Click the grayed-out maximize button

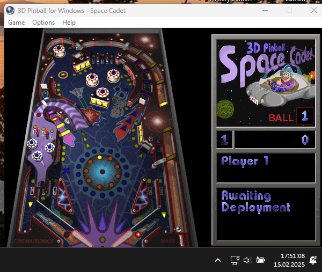(x=289, y=10)
